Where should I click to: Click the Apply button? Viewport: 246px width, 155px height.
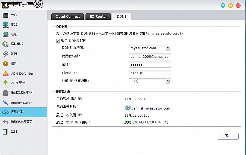(x=228, y=136)
